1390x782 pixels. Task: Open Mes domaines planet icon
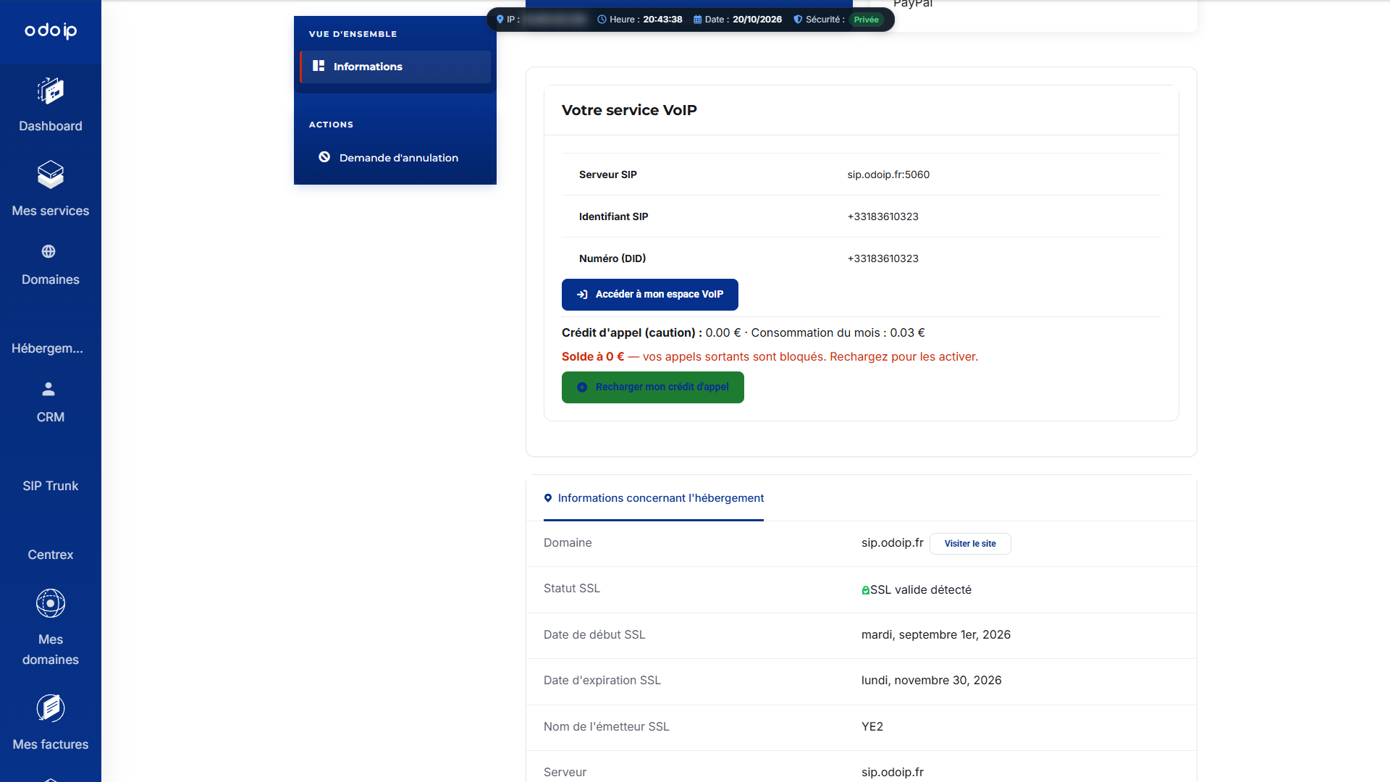pyautogui.click(x=51, y=603)
